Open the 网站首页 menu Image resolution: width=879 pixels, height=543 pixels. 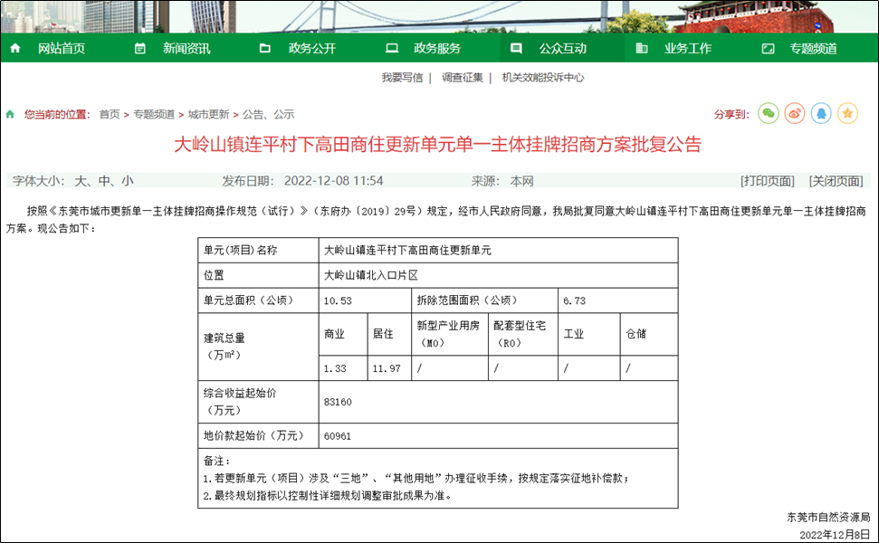[62, 49]
